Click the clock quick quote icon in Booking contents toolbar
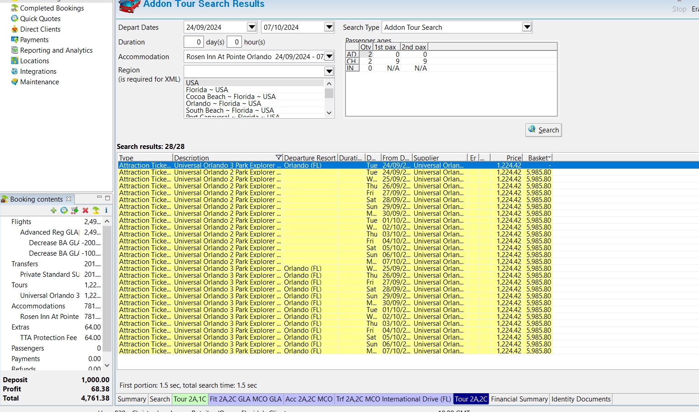The height and width of the screenshot is (412, 699). click(64, 210)
